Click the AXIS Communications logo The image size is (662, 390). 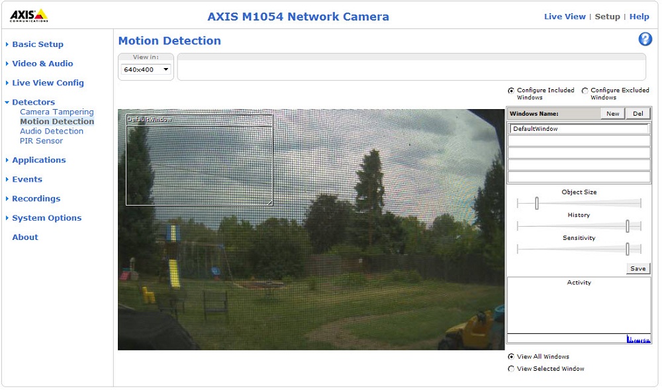[x=28, y=16]
